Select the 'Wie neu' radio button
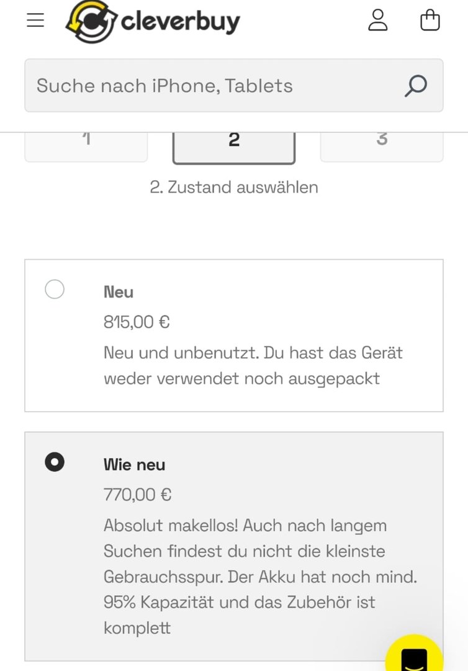 pos(55,462)
